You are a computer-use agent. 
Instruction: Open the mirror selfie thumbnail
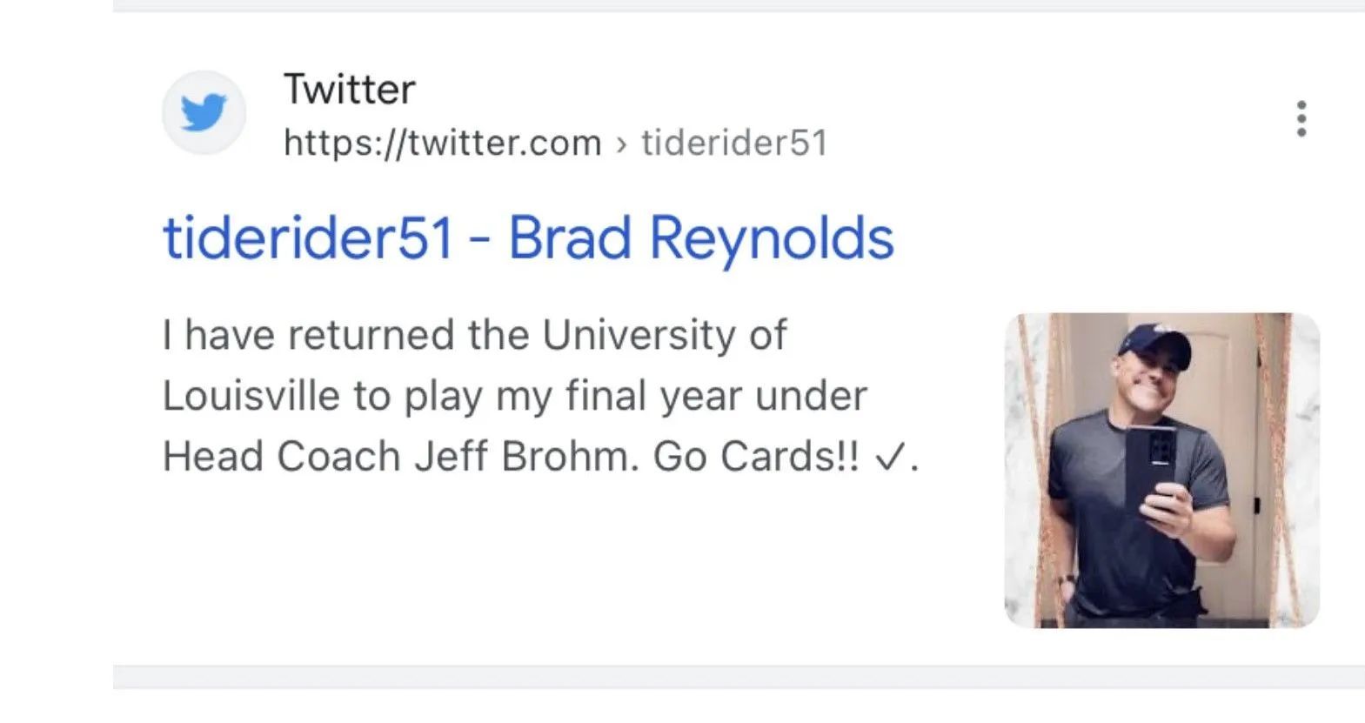(x=1161, y=470)
